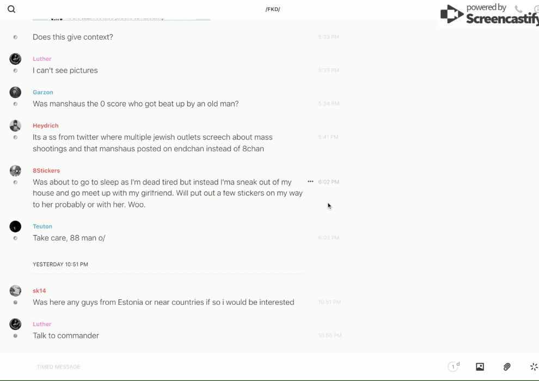Send a ping with the burst icon
This screenshot has height=381, width=539.
coord(534,367)
